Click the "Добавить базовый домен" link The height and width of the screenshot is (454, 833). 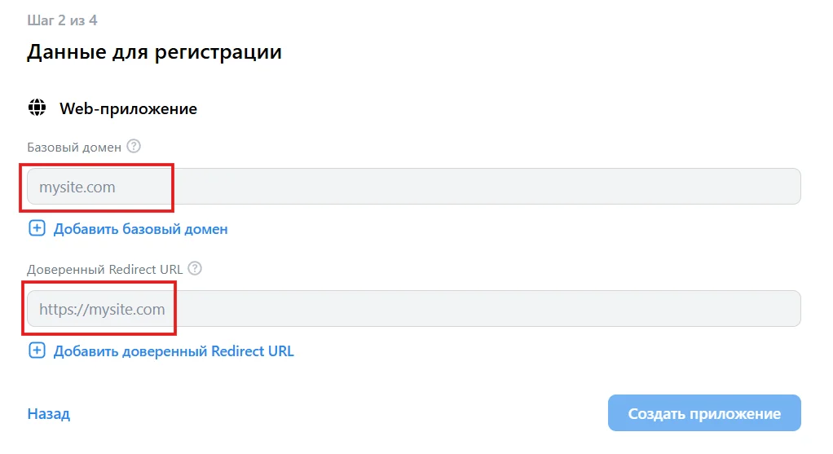pyautogui.click(x=140, y=229)
